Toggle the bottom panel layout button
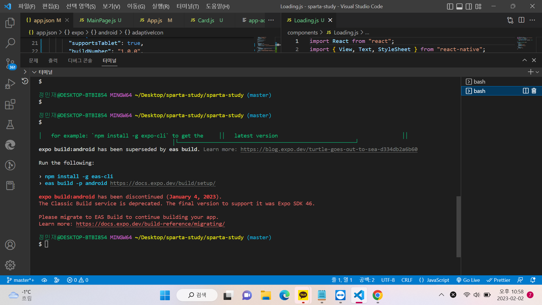 (x=460, y=6)
